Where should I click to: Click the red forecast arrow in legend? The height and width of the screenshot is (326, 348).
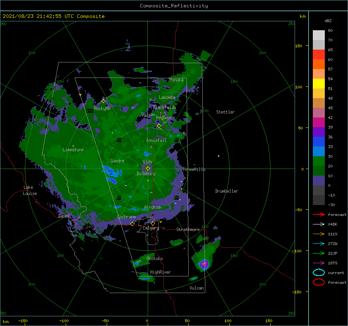(x=319, y=214)
